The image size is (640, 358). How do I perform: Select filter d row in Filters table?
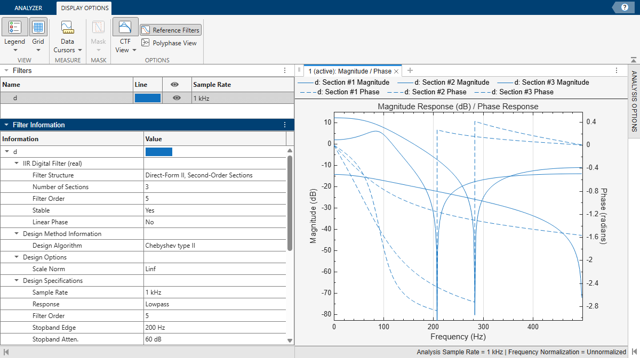pyautogui.click(x=147, y=98)
